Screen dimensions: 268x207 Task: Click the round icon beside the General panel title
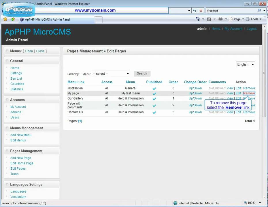click(x=7, y=61)
